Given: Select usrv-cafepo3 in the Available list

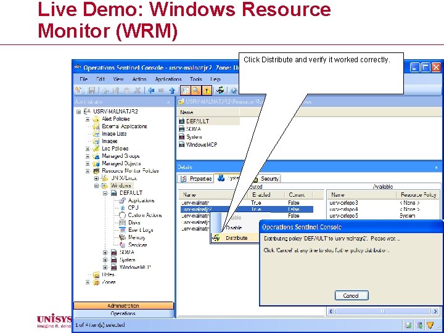Looking at the screenshot, I should (x=343, y=203).
